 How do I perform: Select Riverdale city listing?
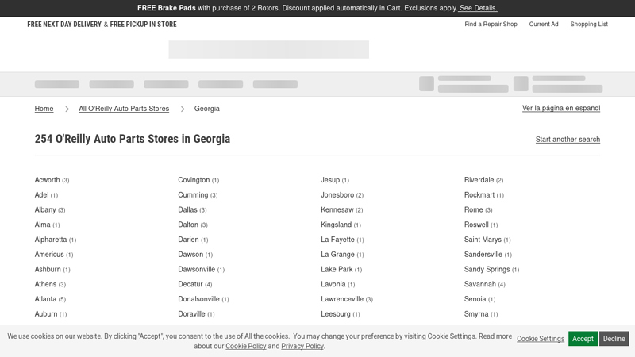point(484,180)
